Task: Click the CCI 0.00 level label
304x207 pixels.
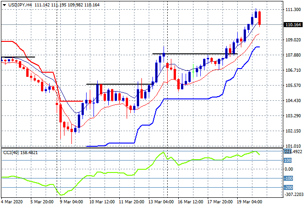Action: (289, 169)
